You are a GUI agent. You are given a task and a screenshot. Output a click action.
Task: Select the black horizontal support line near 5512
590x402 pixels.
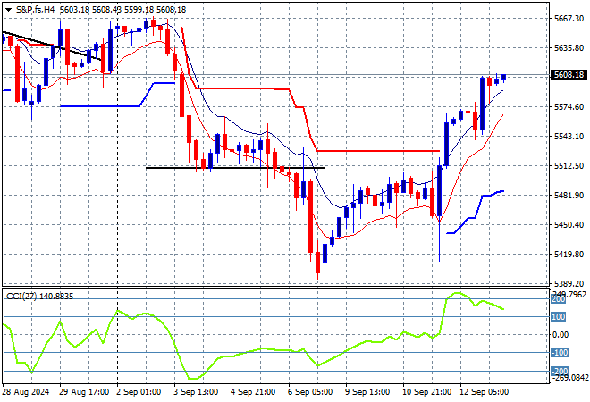point(235,168)
